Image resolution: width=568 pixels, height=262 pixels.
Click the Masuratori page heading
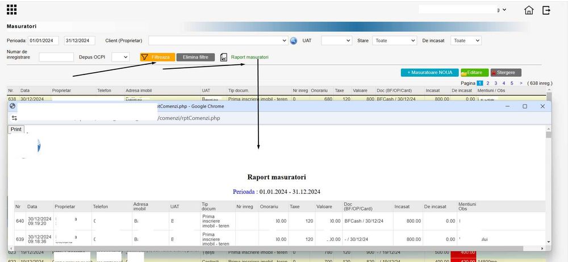tap(22, 27)
